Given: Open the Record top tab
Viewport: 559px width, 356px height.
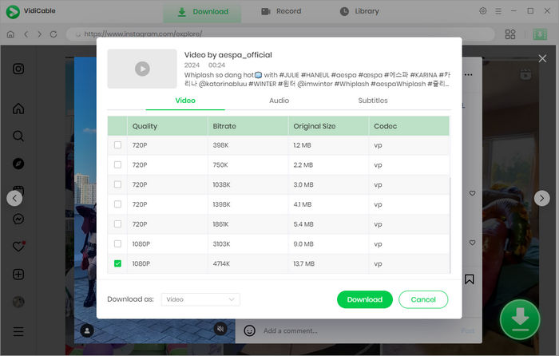Looking at the screenshot, I should 281,11.
